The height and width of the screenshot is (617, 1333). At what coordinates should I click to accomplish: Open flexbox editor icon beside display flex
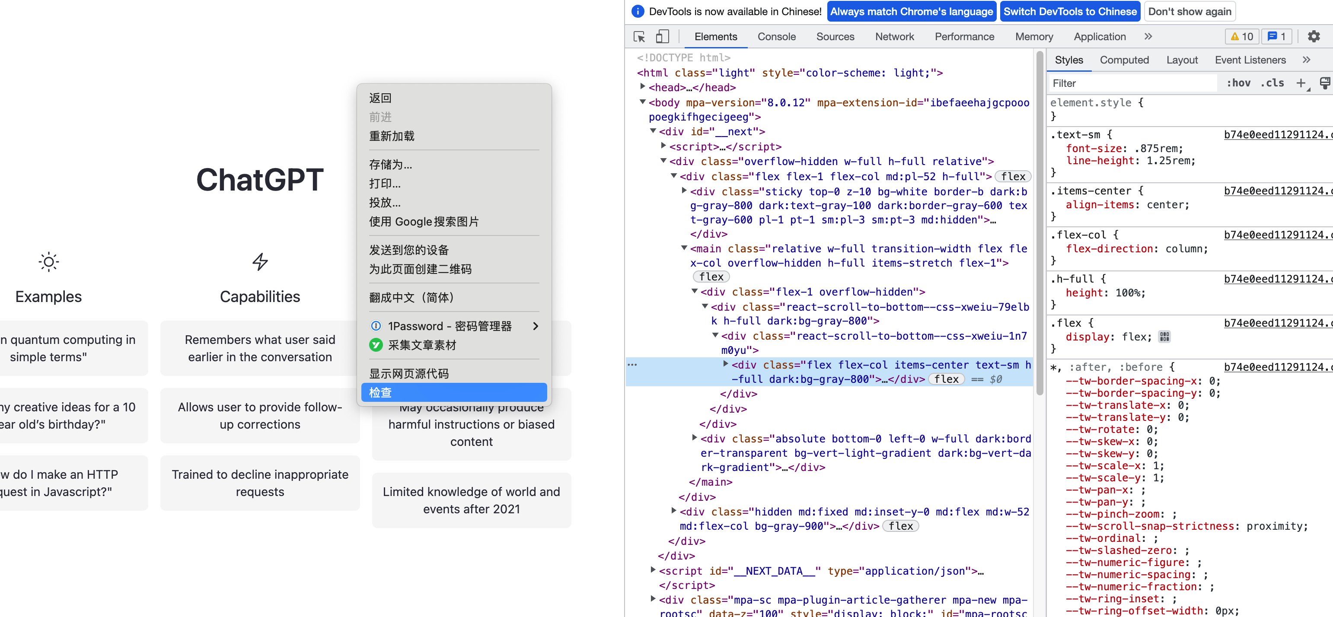pyautogui.click(x=1164, y=337)
